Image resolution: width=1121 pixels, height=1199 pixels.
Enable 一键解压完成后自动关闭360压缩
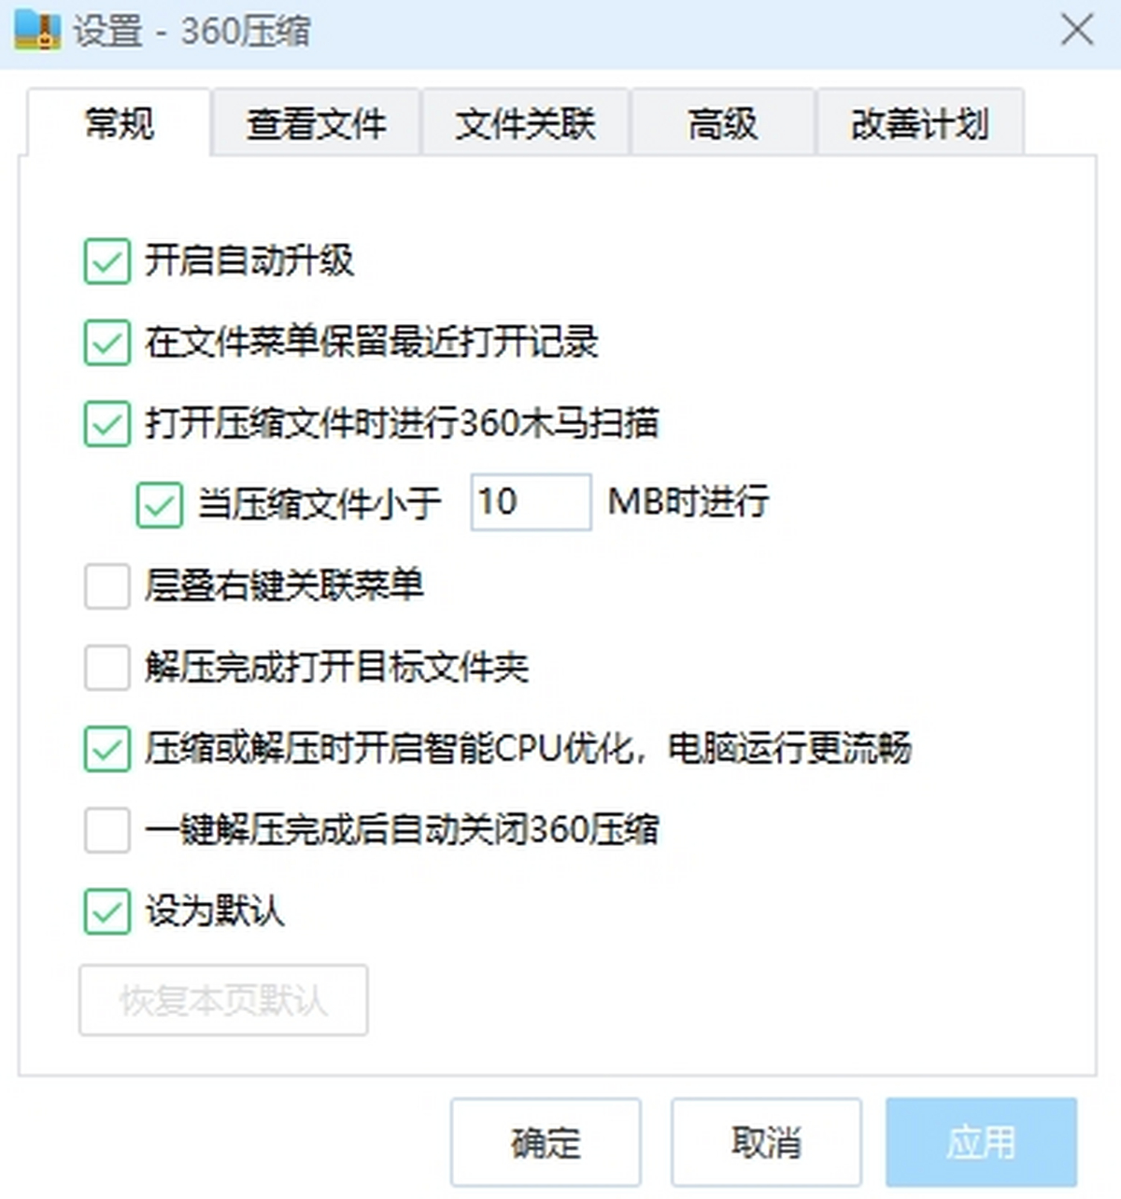(106, 829)
